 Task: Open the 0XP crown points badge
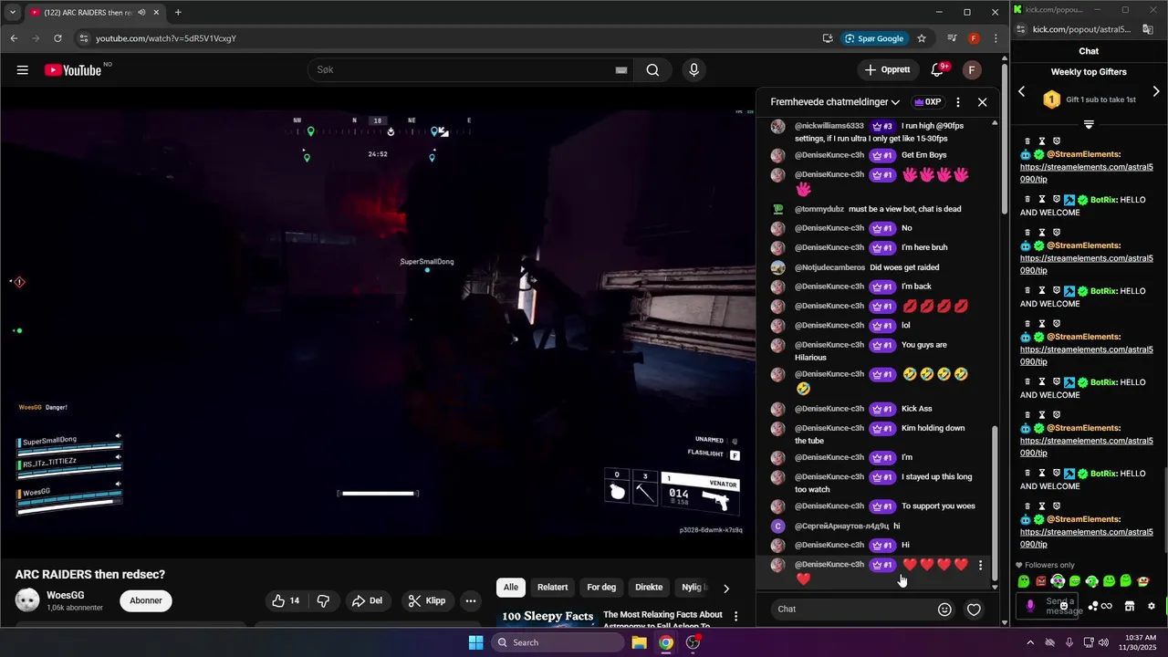(x=927, y=102)
